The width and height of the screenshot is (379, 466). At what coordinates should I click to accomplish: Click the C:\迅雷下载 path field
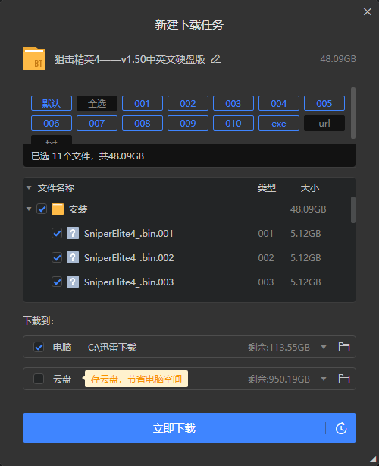click(x=112, y=347)
